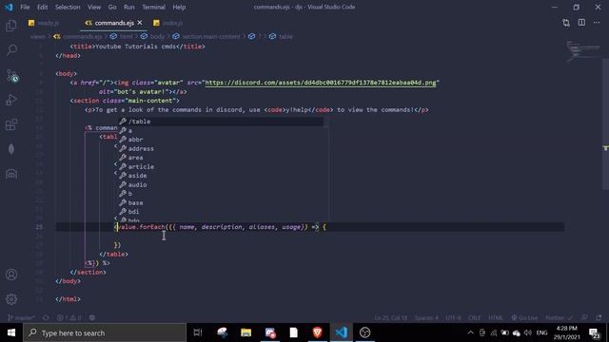Choose area from the suggestion list
This screenshot has width=609, height=342.
[221, 158]
